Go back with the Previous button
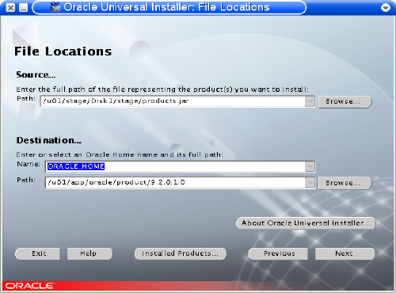Image resolution: width=396 pixels, height=293 pixels. click(x=278, y=253)
